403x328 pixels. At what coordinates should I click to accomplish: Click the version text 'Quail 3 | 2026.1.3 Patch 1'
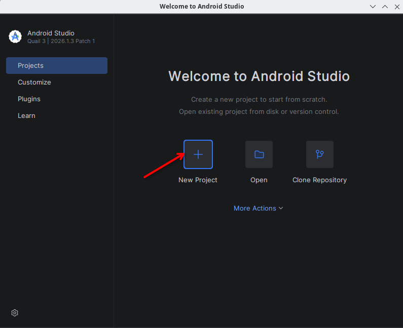pyautogui.click(x=61, y=41)
